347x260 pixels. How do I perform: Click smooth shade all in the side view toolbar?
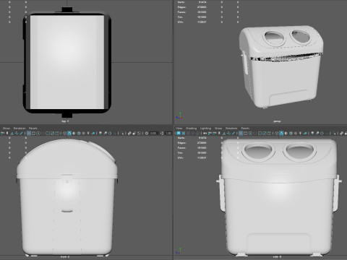pyautogui.click(x=281, y=133)
